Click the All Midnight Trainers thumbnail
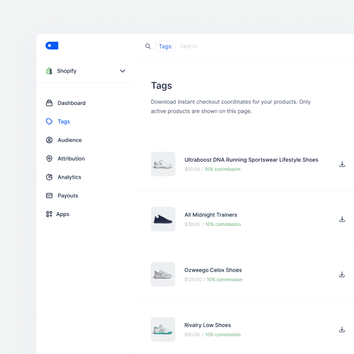The width and height of the screenshot is (354, 354). coord(163,219)
